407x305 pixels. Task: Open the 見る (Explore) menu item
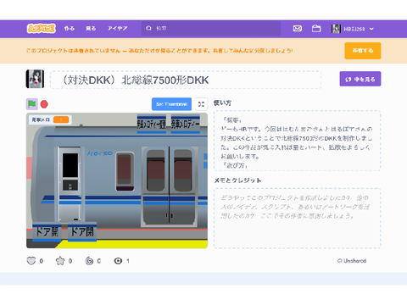tap(91, 29)
